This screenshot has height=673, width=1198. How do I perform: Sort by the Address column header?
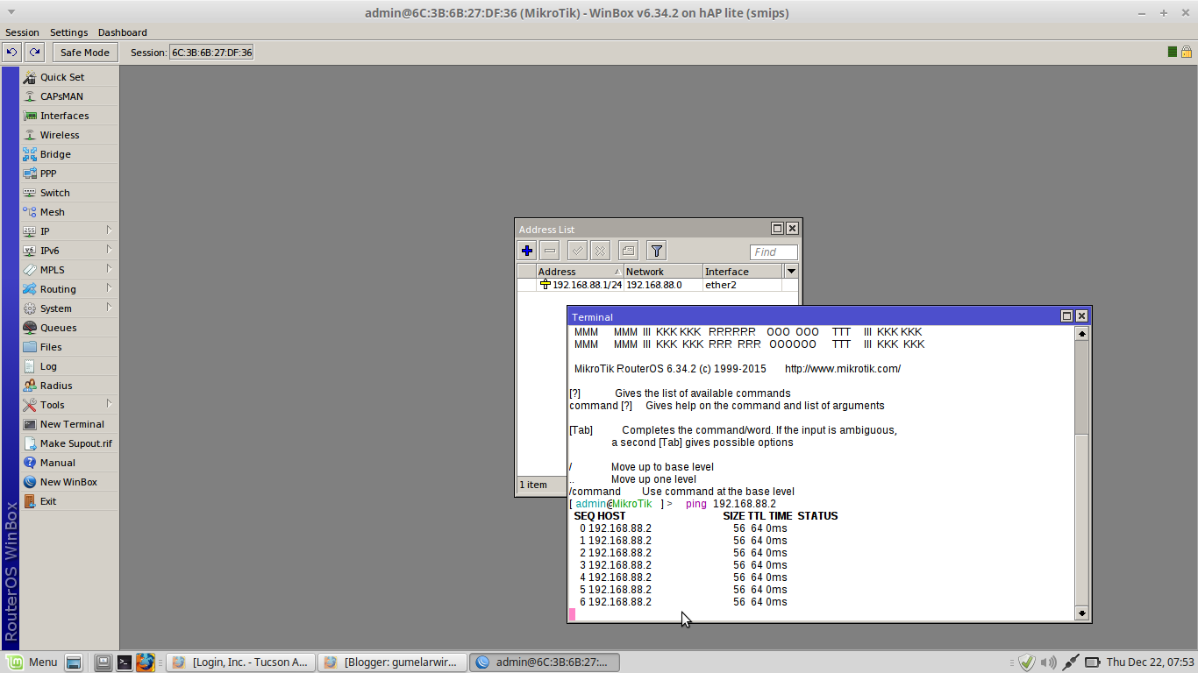pyautogui.click(x=579, y=272)
